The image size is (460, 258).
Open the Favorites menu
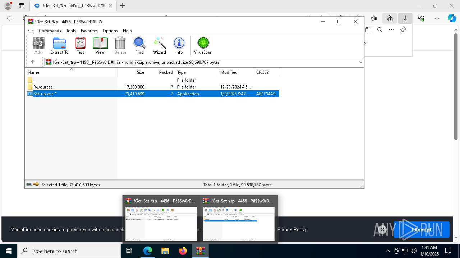click(x=89, y=31)
